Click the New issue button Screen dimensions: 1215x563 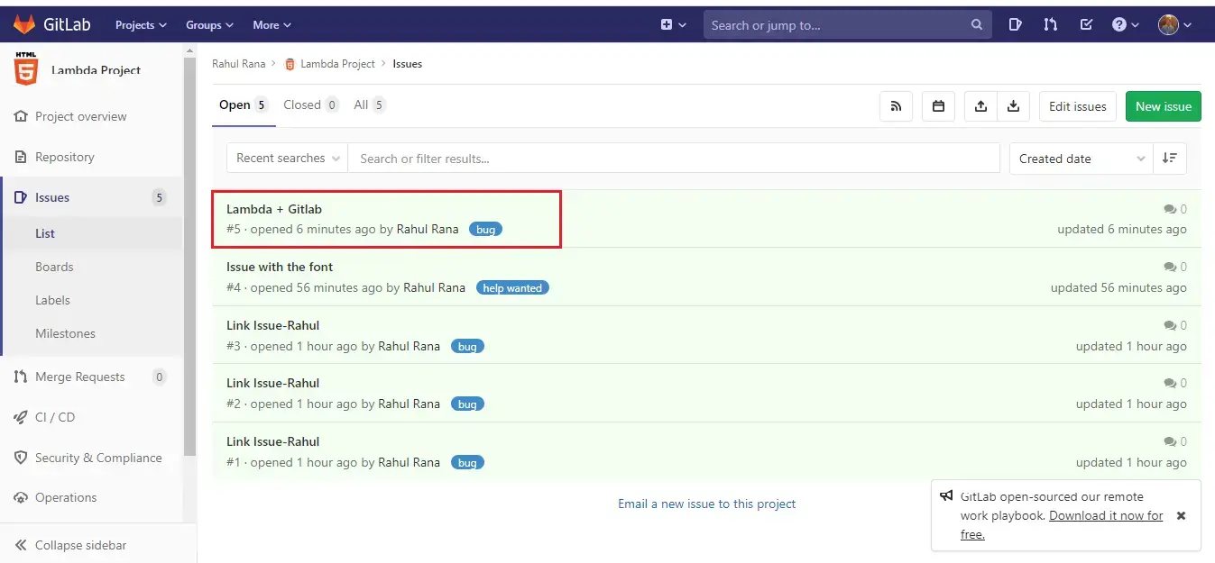pyautogui.click(x=1163, y=106)
